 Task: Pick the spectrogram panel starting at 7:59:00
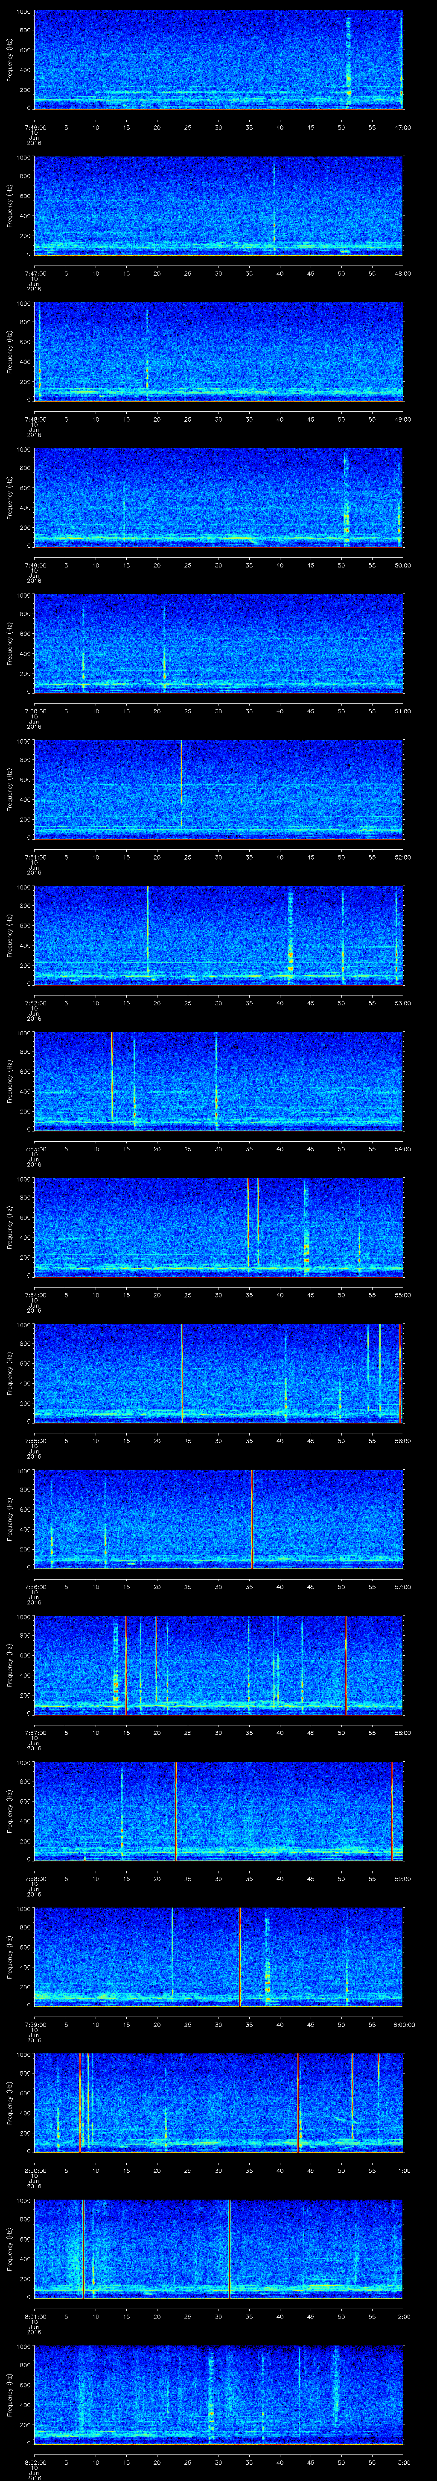[219, 1957]
